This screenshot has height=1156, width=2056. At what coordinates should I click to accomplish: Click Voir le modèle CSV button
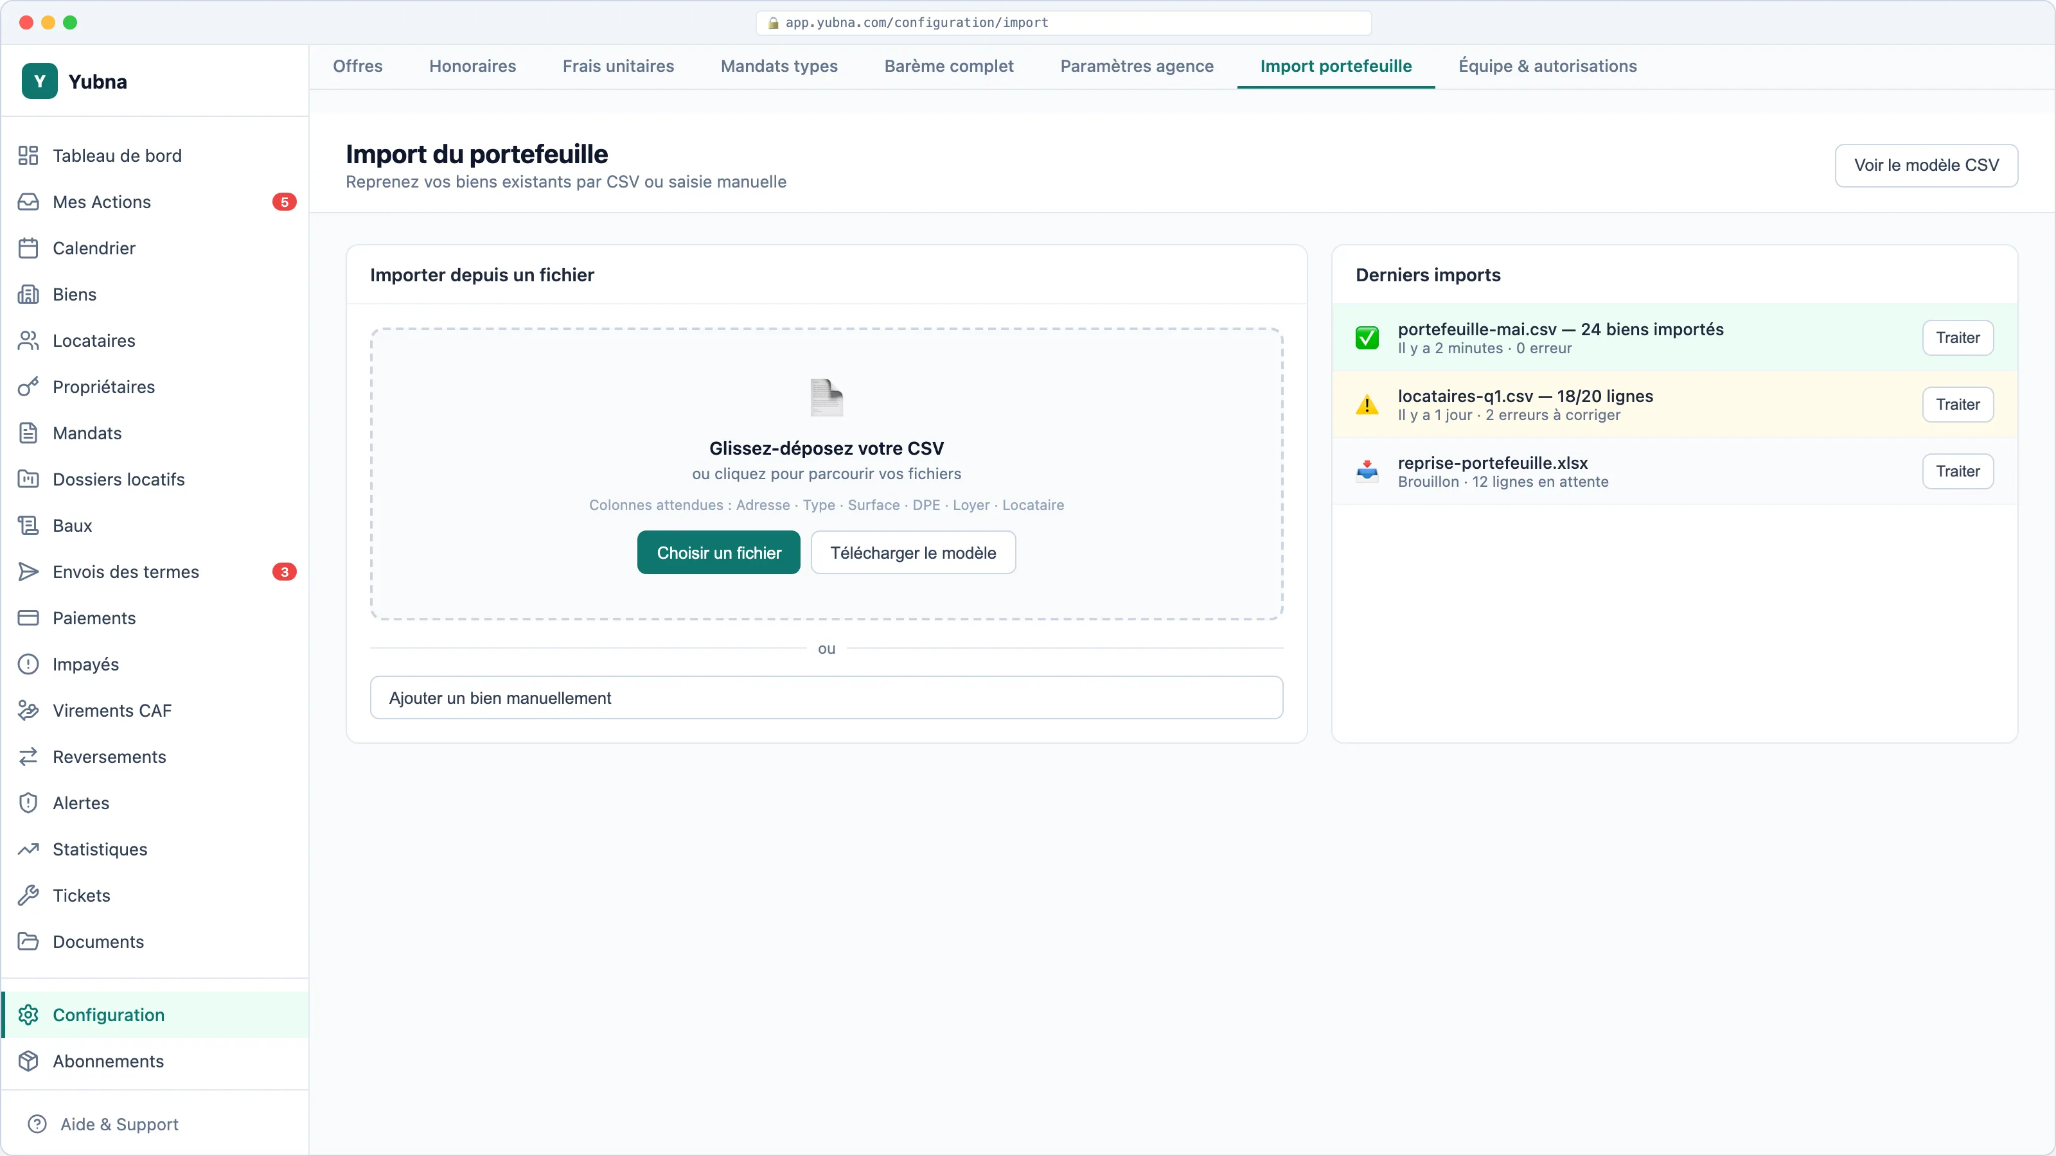point(1926,165)
